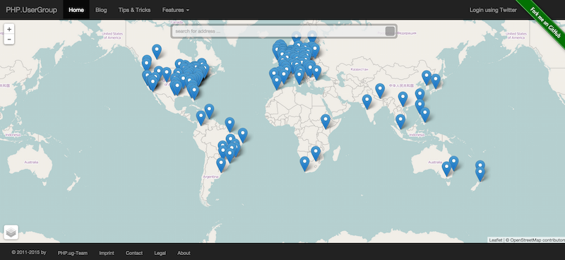
Task: Select the marker in Florida
Action: (x=194, y=93)
